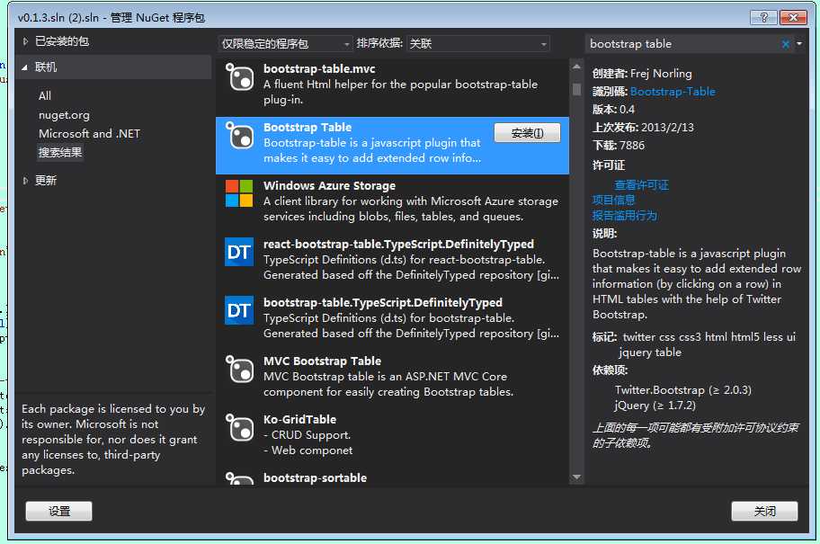
Task: Expand the 已安装的包 section
Action: click(x=25, y=41)
